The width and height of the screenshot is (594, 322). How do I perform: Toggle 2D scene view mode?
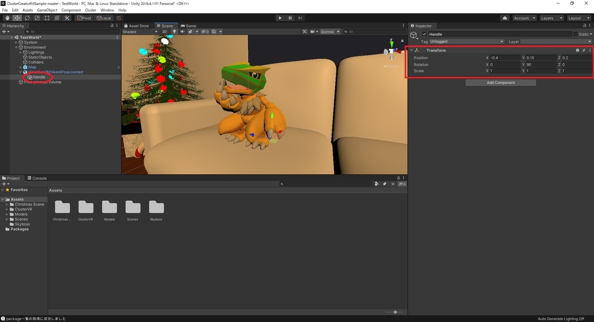[x=164, y=32]
